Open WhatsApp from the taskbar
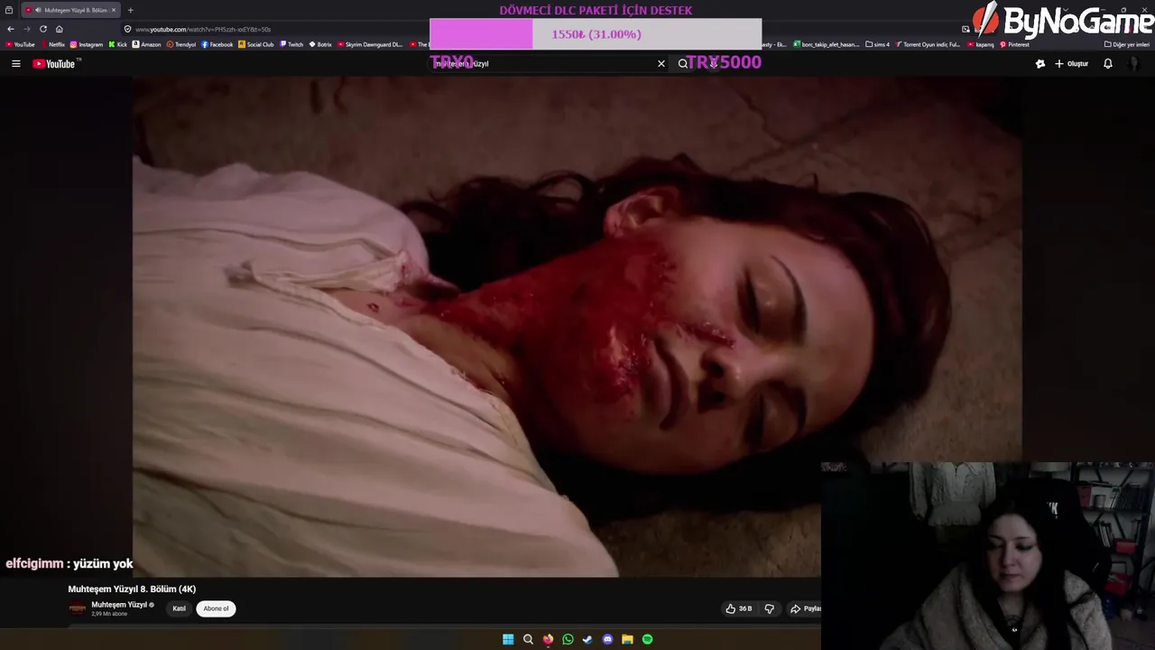Screen dimensions: 1155x650 (568, 639)
